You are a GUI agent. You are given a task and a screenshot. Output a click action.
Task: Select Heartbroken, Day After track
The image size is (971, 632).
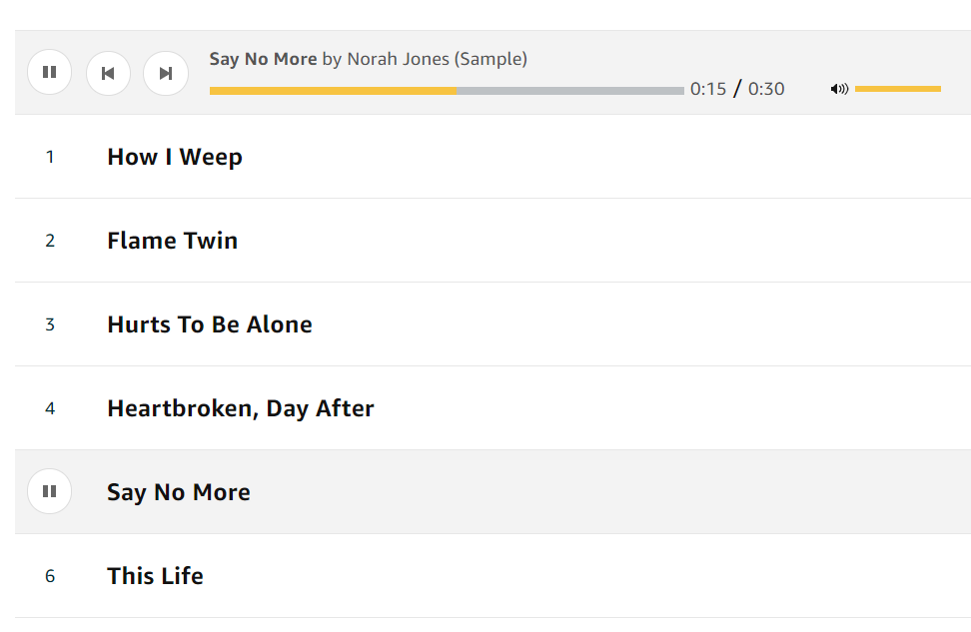[x=241, y=408]
